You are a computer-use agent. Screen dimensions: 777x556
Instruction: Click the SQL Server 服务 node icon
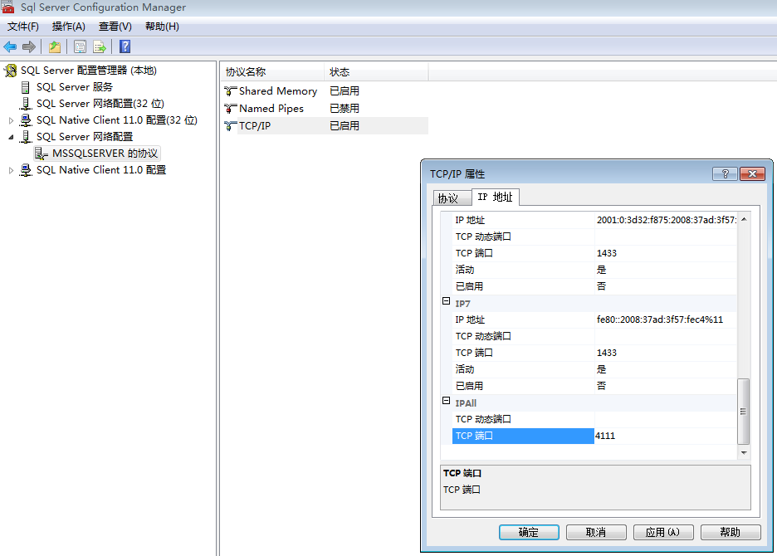click(25, 87)
